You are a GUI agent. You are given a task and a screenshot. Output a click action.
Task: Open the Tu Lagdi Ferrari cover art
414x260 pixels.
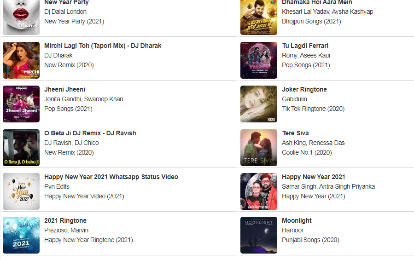(x=259, y=60)
